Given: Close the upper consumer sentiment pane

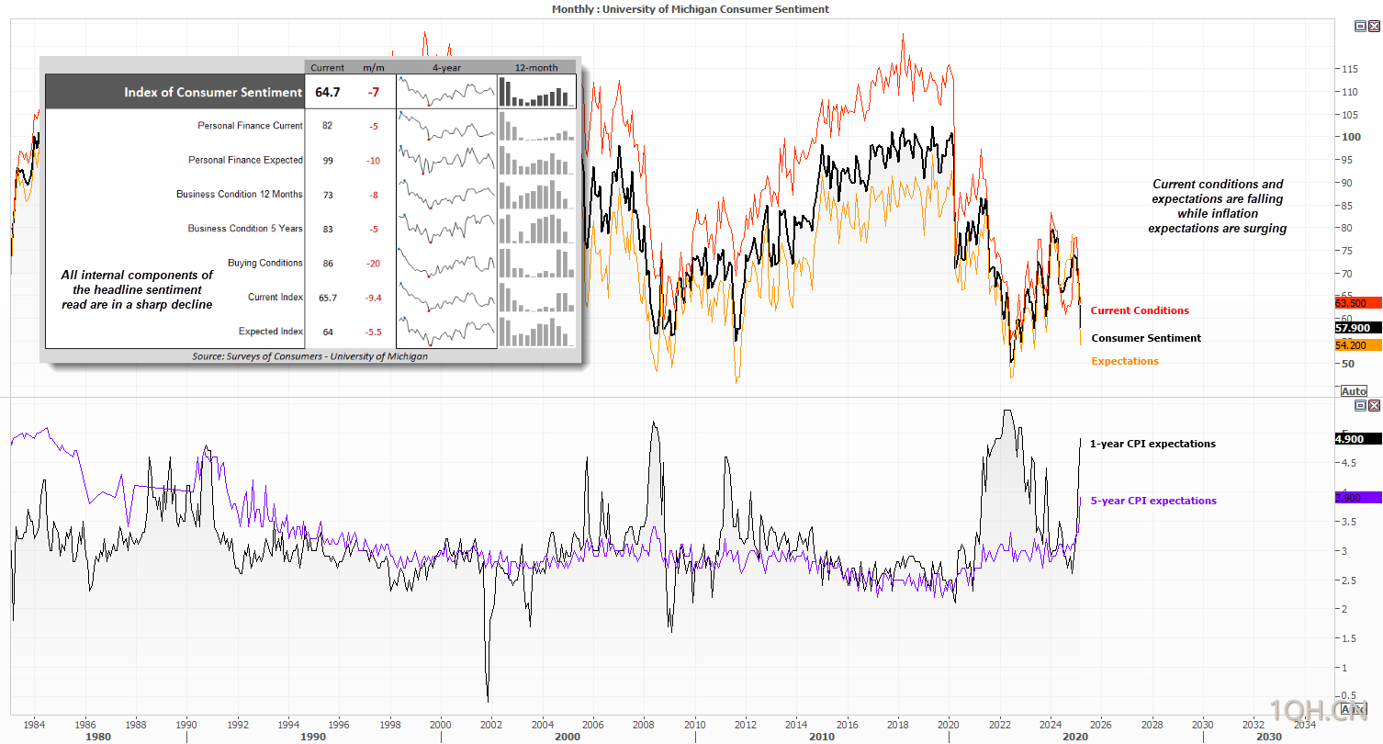Looking at the screenshot, I should pyautogui.click(x=1374, y=27).
